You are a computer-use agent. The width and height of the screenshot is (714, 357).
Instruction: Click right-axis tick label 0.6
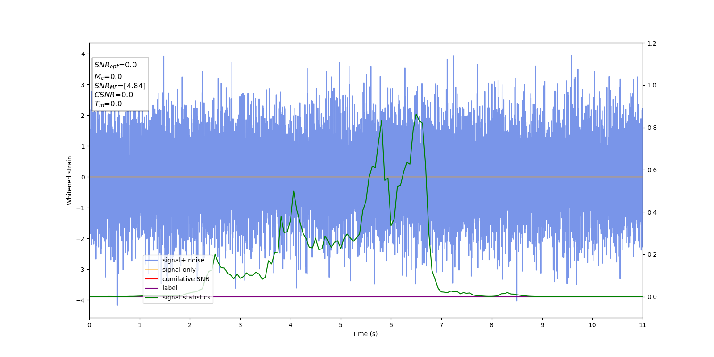pos(652,170)
